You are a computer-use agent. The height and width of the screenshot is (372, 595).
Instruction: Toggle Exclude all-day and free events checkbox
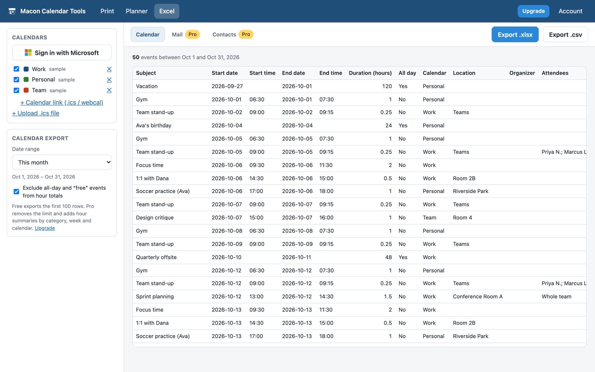click(x=16, y=192)
